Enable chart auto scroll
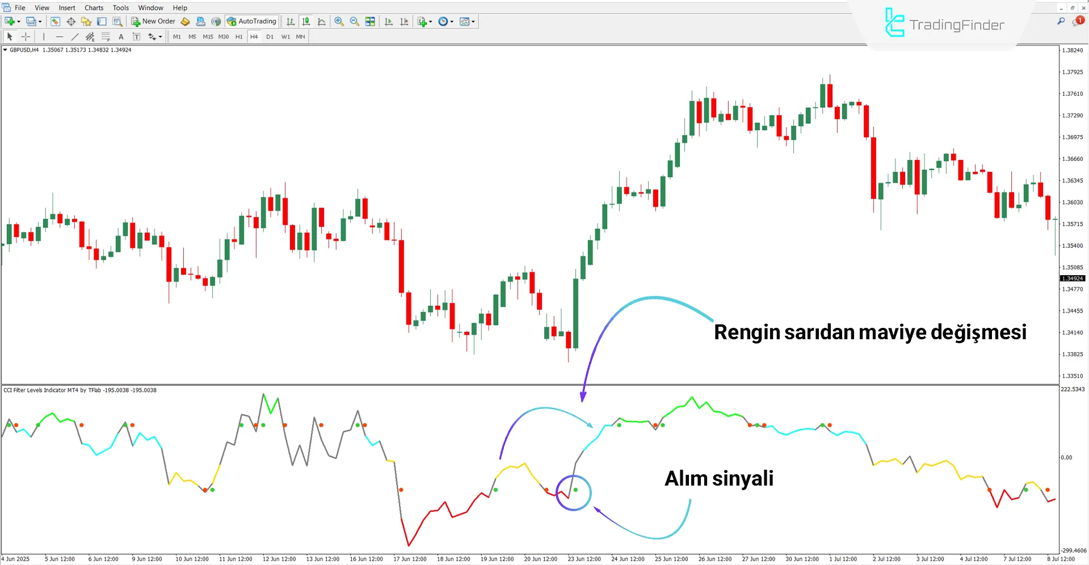Image resolution: width=1089 pixels, height=565 pixels. pos(388,21)
